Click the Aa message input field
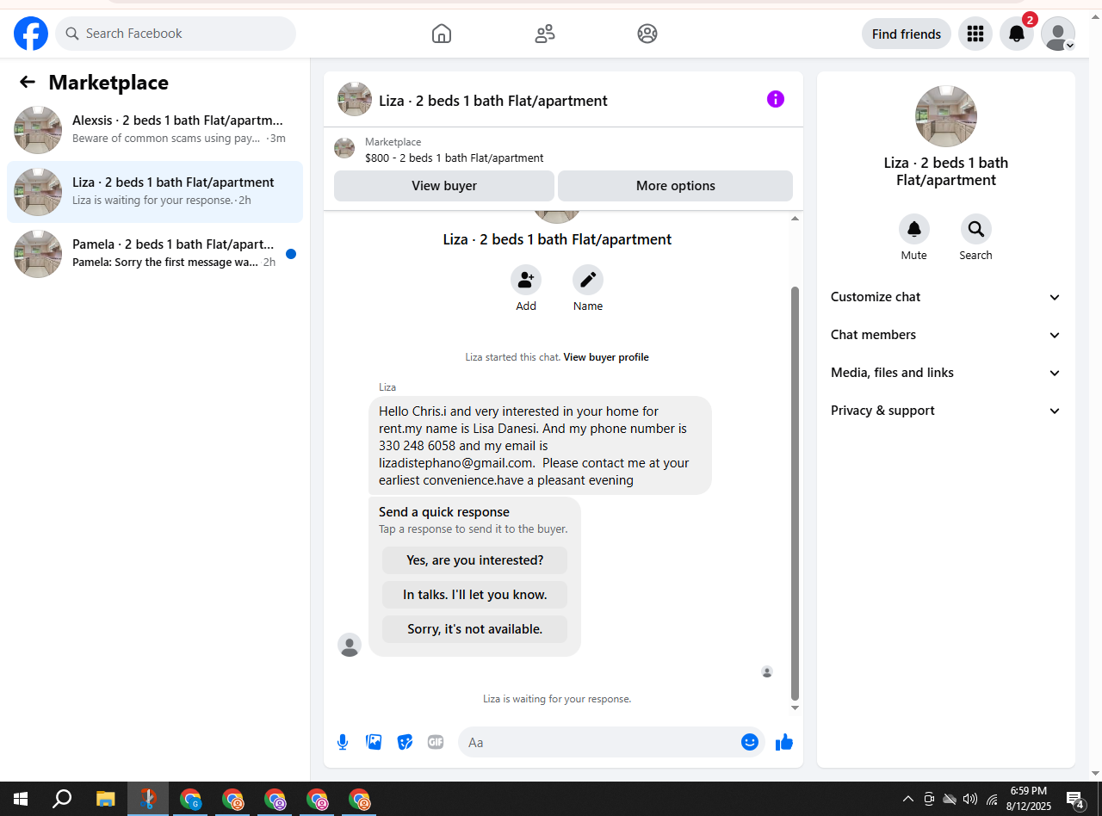Image resolution: width=1102 pixels, height=816 pixels. click(600, 742)
